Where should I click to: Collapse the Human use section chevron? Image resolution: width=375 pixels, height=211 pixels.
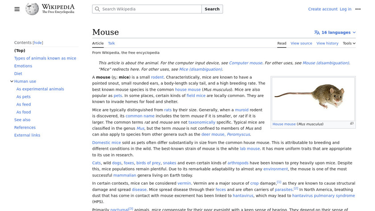(12, 81)
